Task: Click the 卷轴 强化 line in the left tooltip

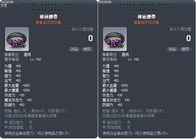Action: tap(35, 111)
